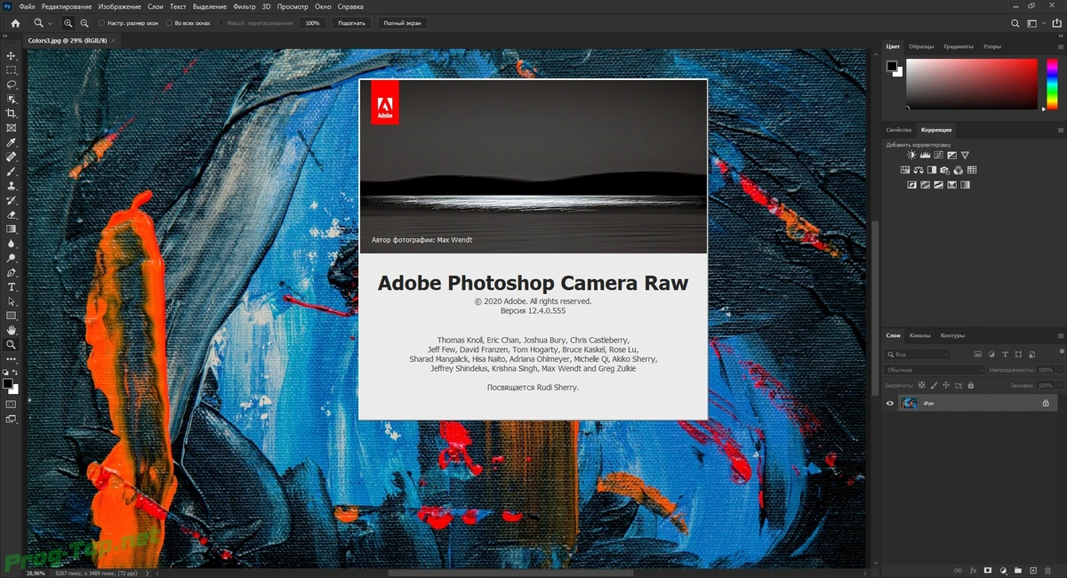
Task: Select the Crop tool
Action: (12, 114)
